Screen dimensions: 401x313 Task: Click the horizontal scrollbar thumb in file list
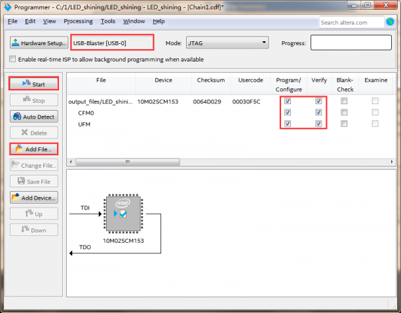pos(128,162)
